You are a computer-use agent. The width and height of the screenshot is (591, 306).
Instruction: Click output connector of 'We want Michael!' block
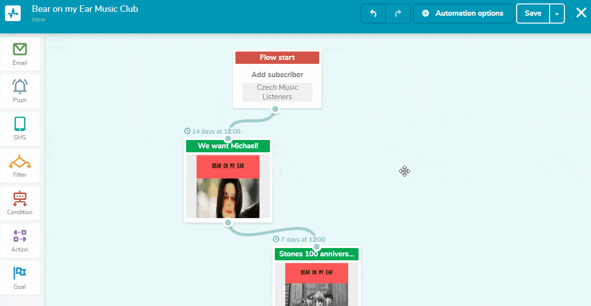pos(228,223)
